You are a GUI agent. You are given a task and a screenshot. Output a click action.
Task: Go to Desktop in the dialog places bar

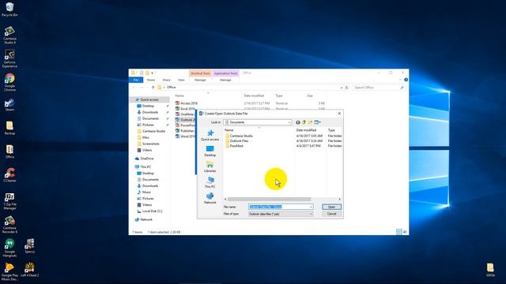click(x=210, y=151)
